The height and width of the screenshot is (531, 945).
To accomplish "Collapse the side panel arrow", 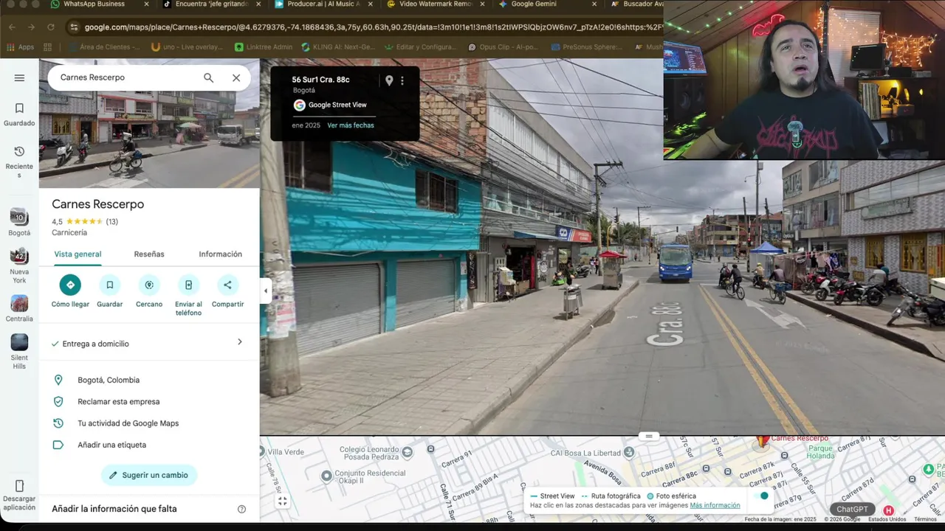I will pos(265,291).
